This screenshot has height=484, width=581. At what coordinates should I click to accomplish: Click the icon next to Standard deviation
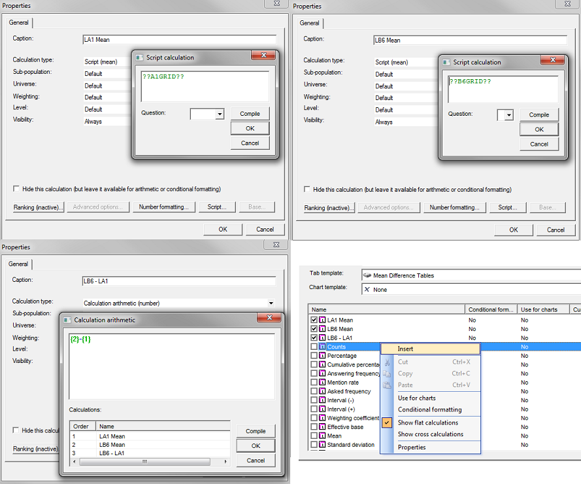(x=322, y=445)
